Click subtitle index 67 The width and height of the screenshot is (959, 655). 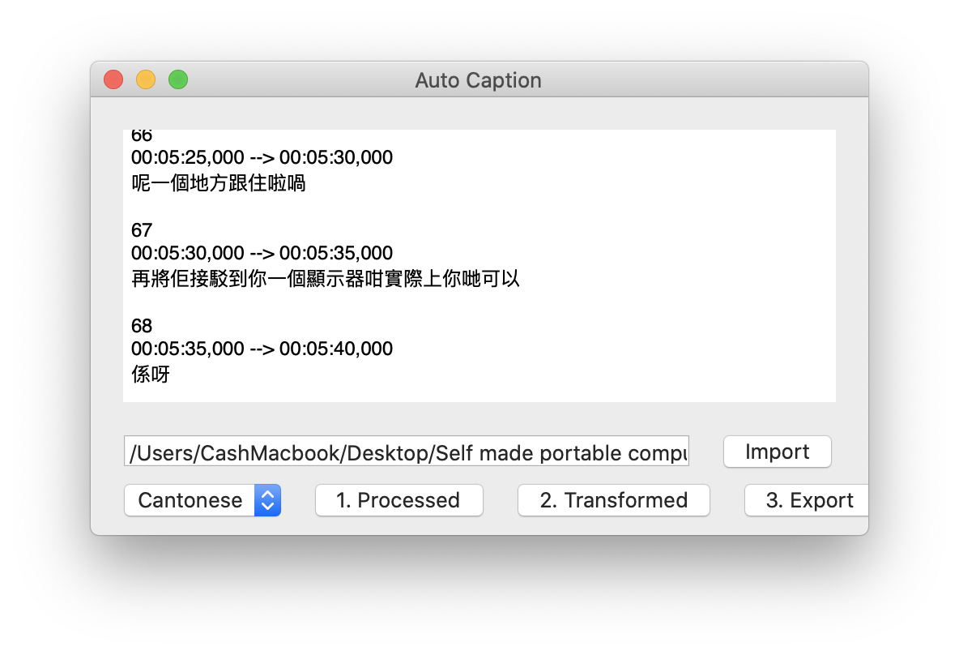pyautogui.click(x=141, y=230)
